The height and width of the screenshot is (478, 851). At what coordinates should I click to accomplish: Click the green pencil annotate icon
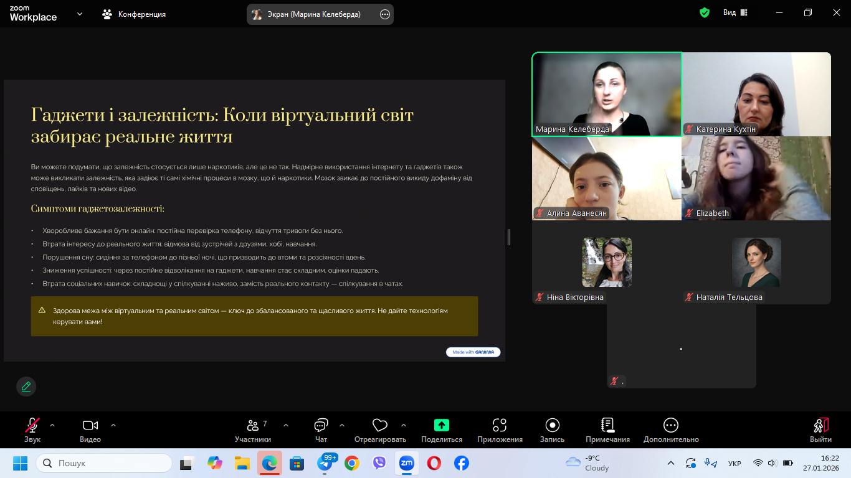coord(26,387)
